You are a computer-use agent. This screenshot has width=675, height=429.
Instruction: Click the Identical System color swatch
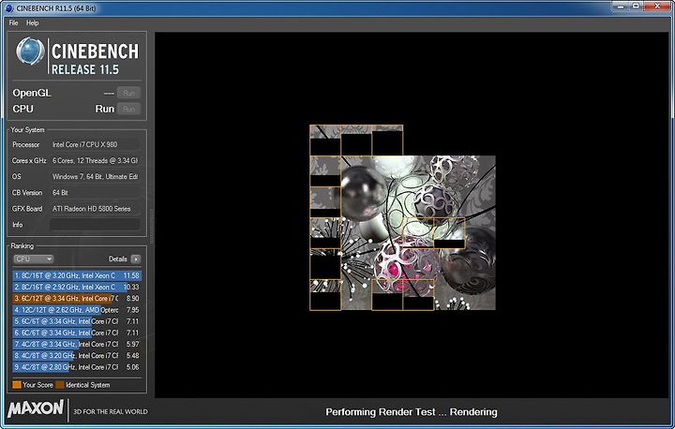coord(60,385)
